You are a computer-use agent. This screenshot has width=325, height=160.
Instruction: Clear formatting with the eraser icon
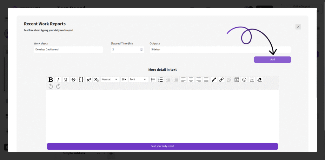coord(260,80)
